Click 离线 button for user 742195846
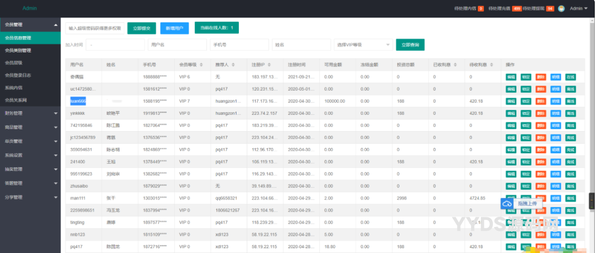Viewport: 596px width, 253px height. click(571, 126)
